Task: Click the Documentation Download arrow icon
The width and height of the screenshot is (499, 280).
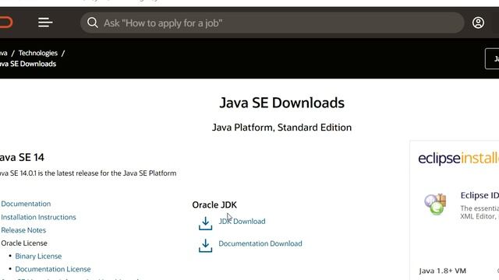Action: [205, 246]
